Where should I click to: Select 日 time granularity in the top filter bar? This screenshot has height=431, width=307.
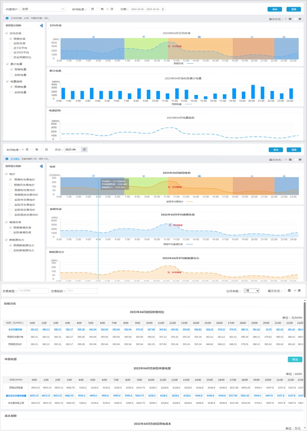(x=107, y=9)
